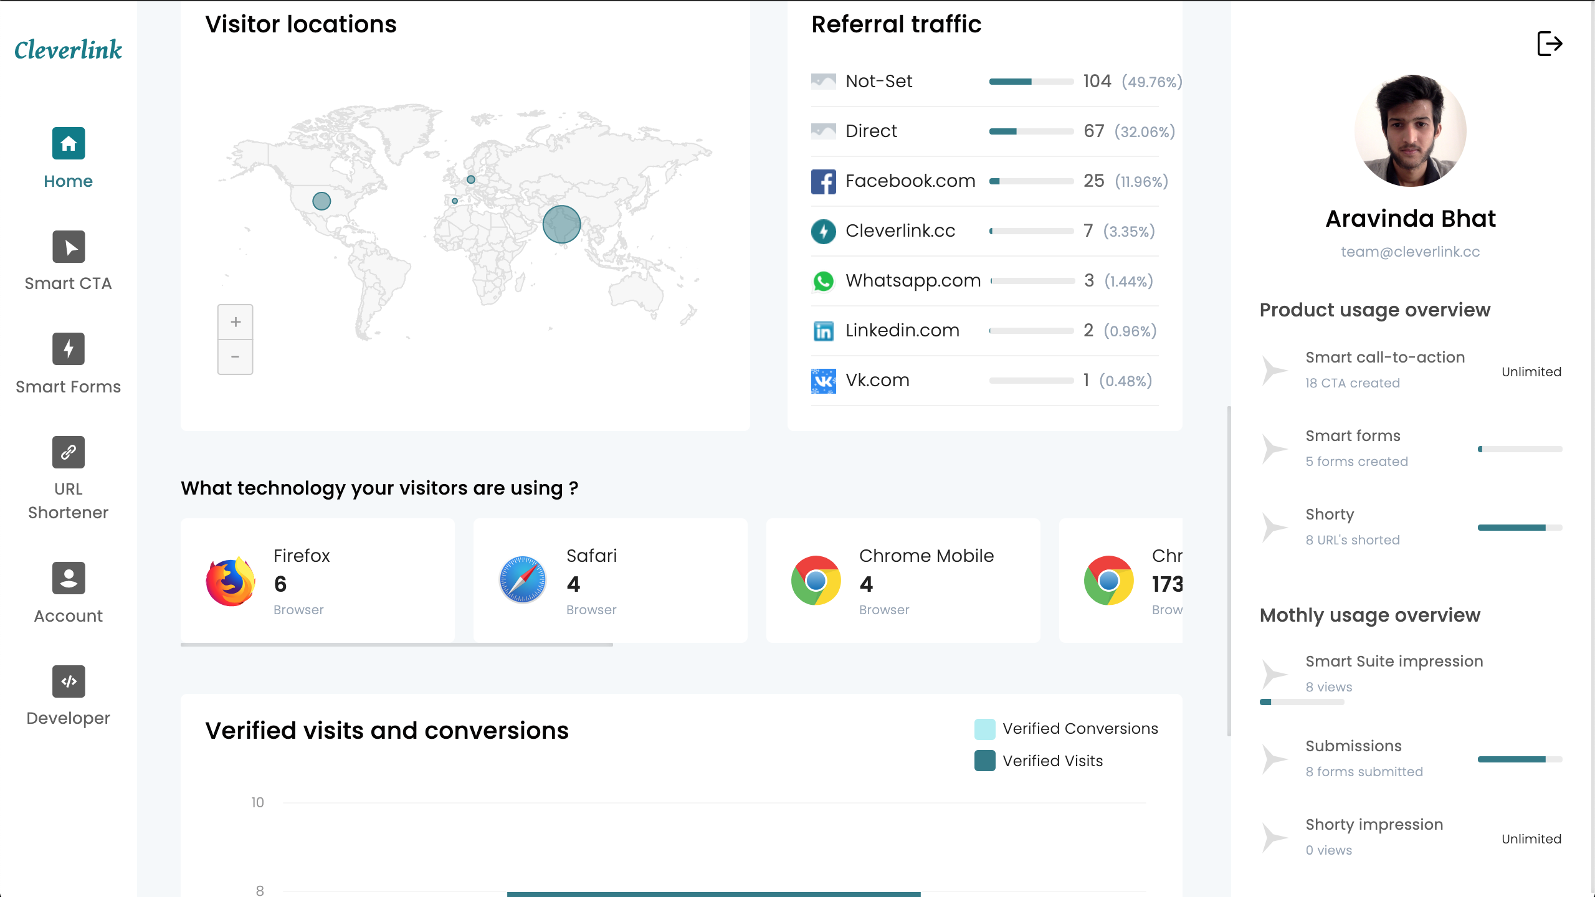This screenshot has height=897, width=1595.
Task: Open URL Shortener link icon
Action: tap(69, 452)
